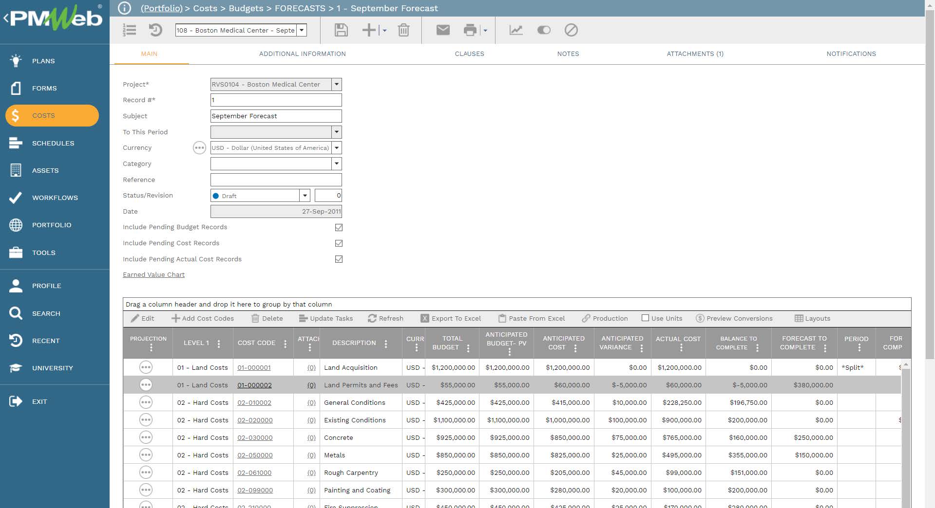Screen dimensions: 935x508
Task: Switch to Additional Information tab
Action: (303, 54)
